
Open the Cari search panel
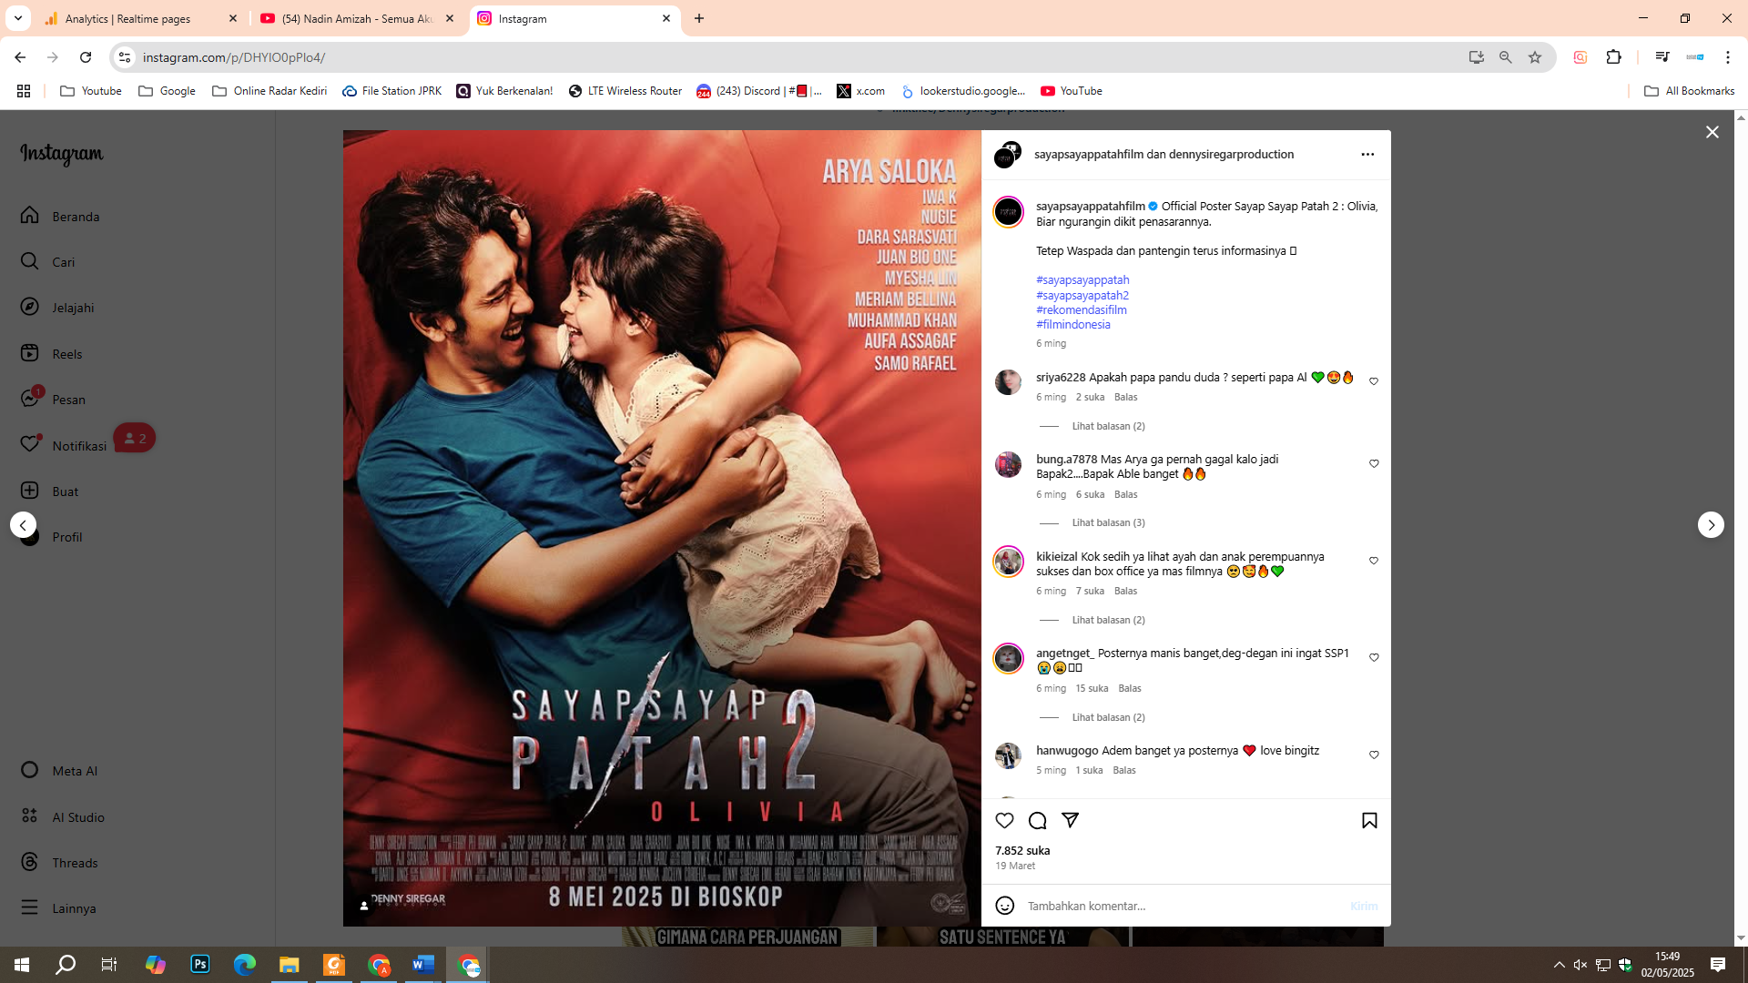48,261
